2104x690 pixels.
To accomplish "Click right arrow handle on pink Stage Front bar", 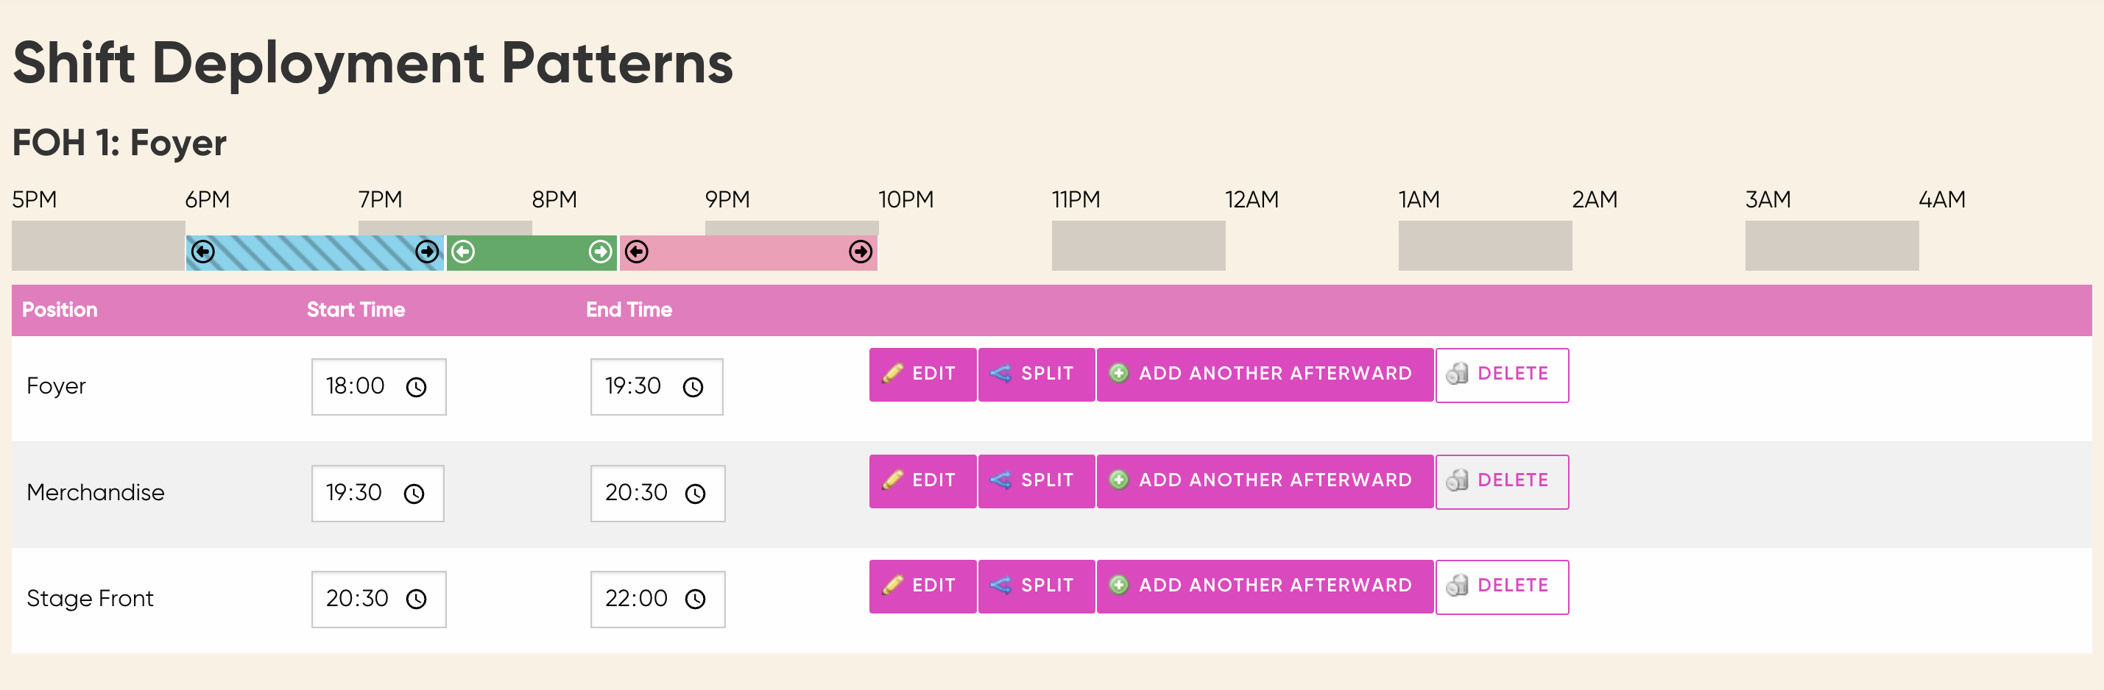I will tap(860, 252).
